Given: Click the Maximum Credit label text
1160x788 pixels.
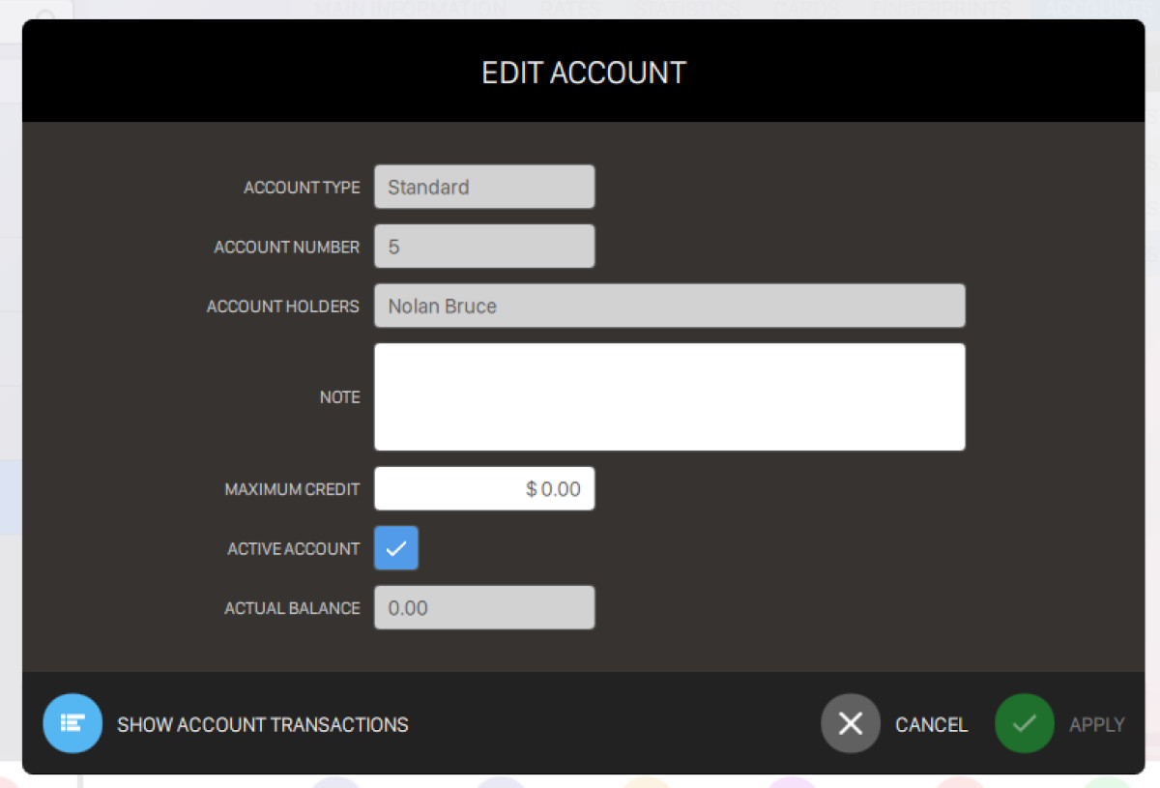Looking at the screenshot, I should [x=292, y=489].
